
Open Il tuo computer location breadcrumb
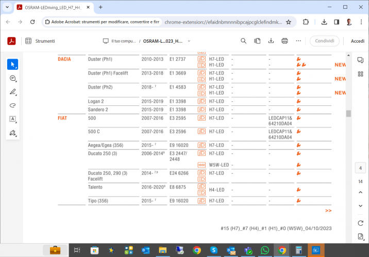click(x=120, y=41)
